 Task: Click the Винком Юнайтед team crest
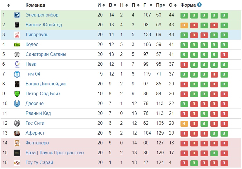pos(17,25)
